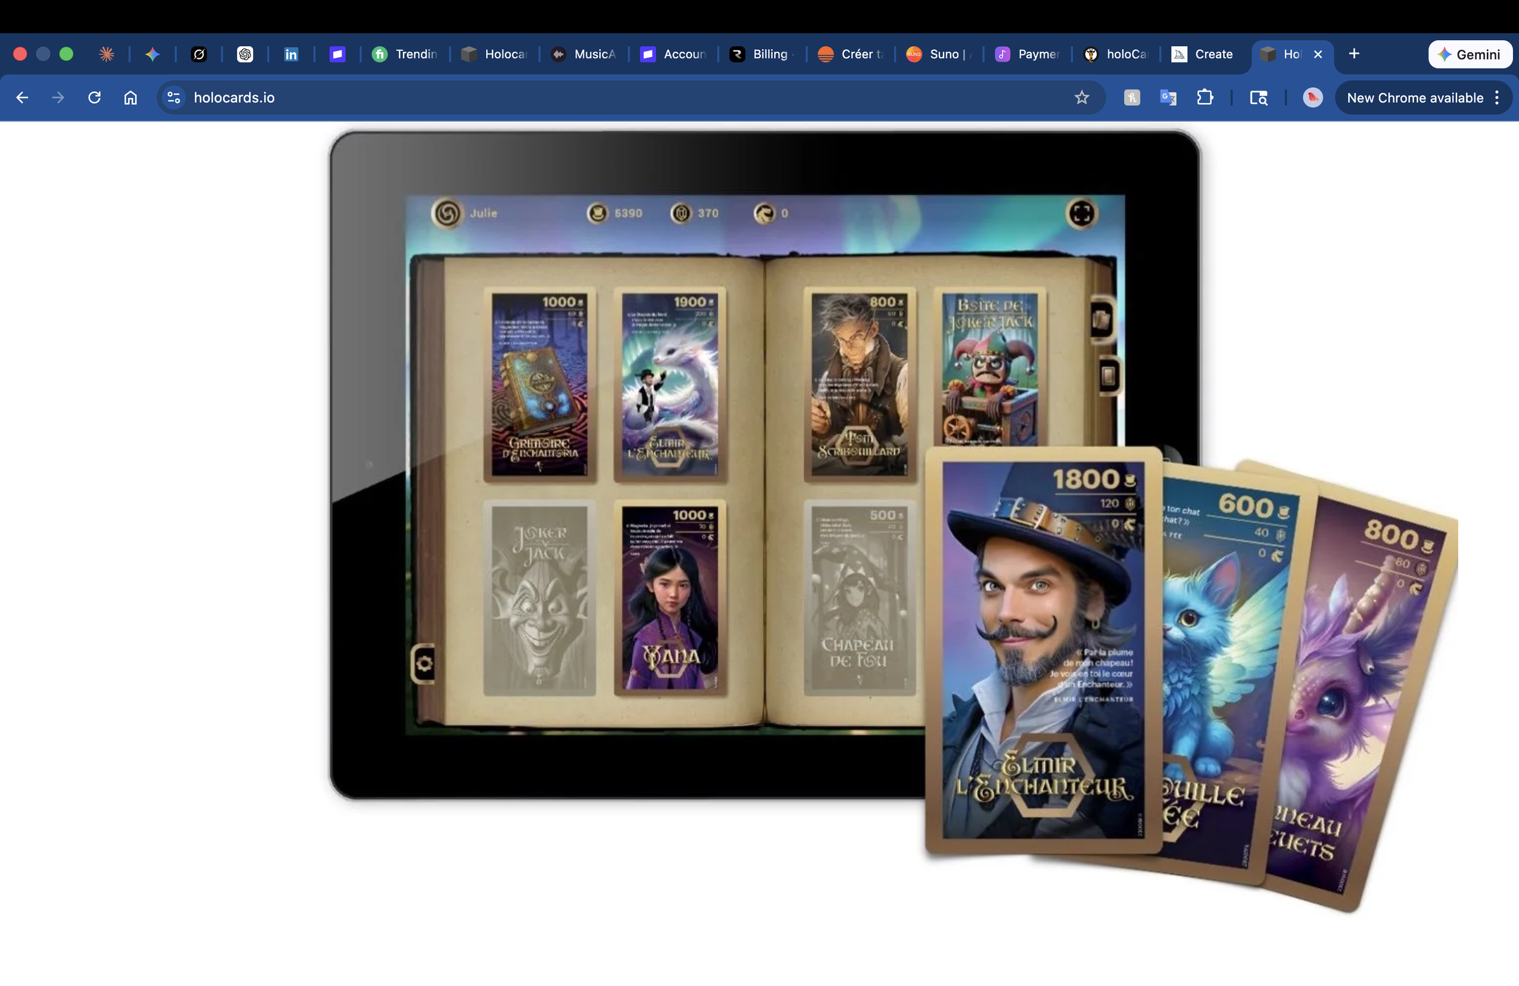Click the Gemini button
1519x986 pixels.
1469,54
